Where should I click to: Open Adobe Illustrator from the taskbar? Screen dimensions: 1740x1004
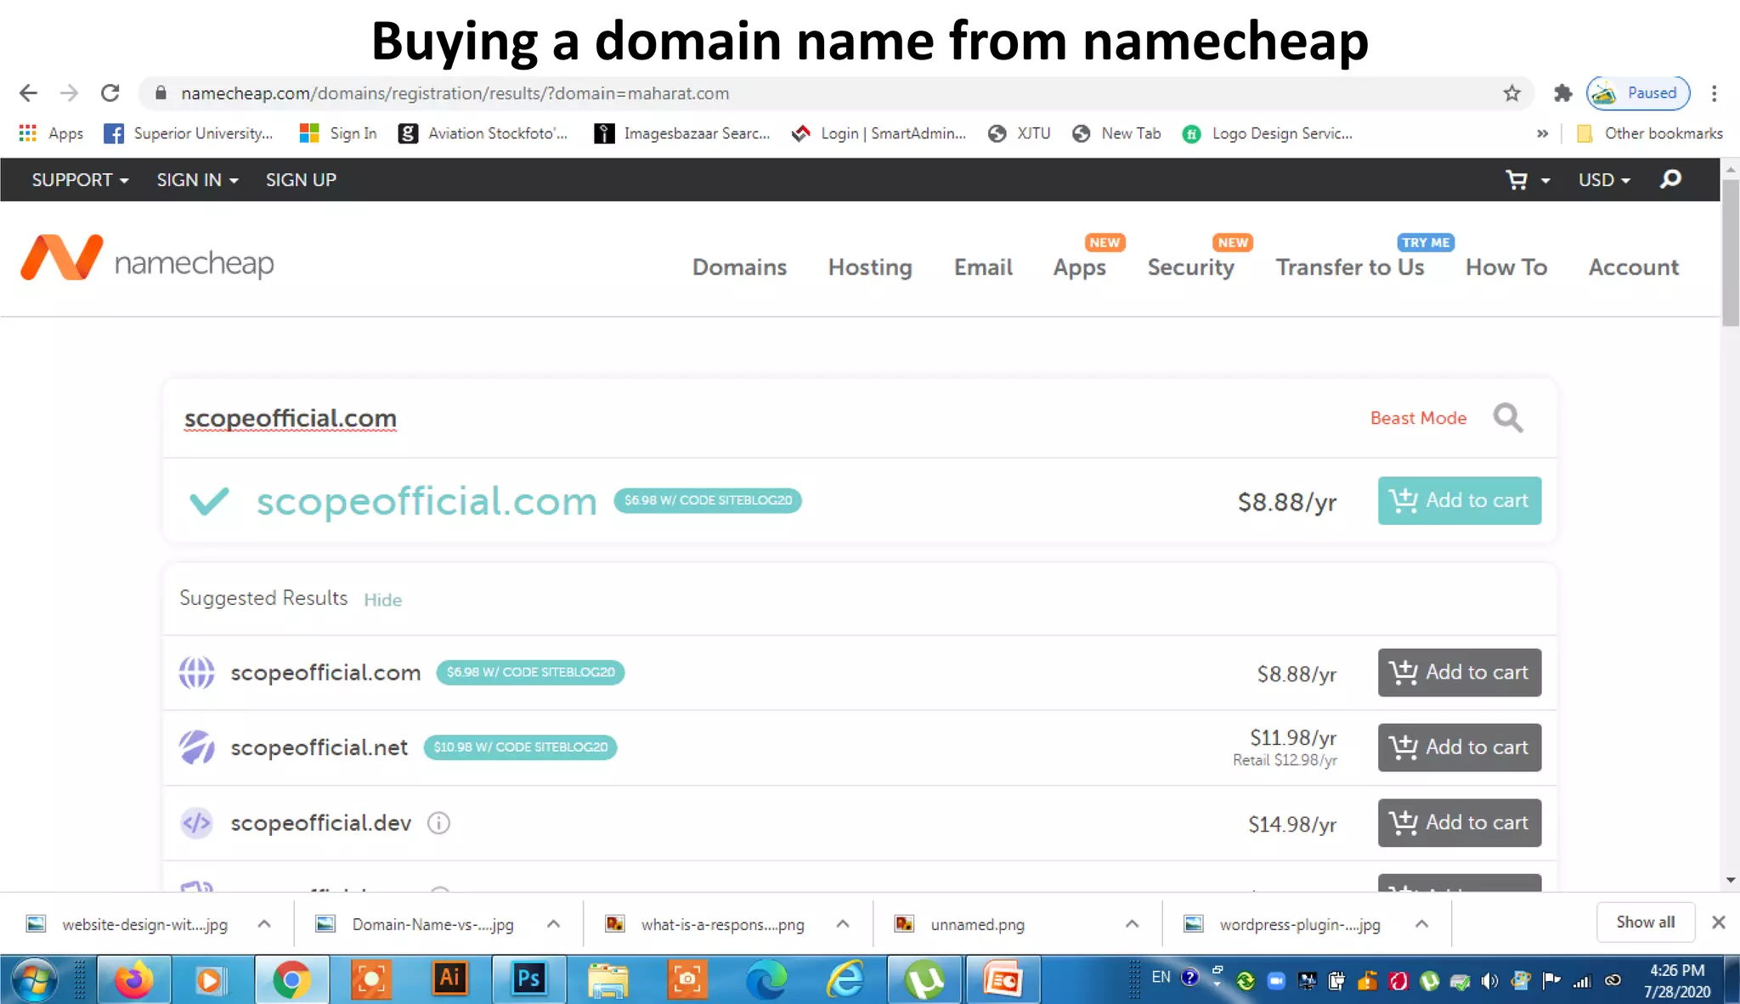pyautogui.click(x=449, y=980)
